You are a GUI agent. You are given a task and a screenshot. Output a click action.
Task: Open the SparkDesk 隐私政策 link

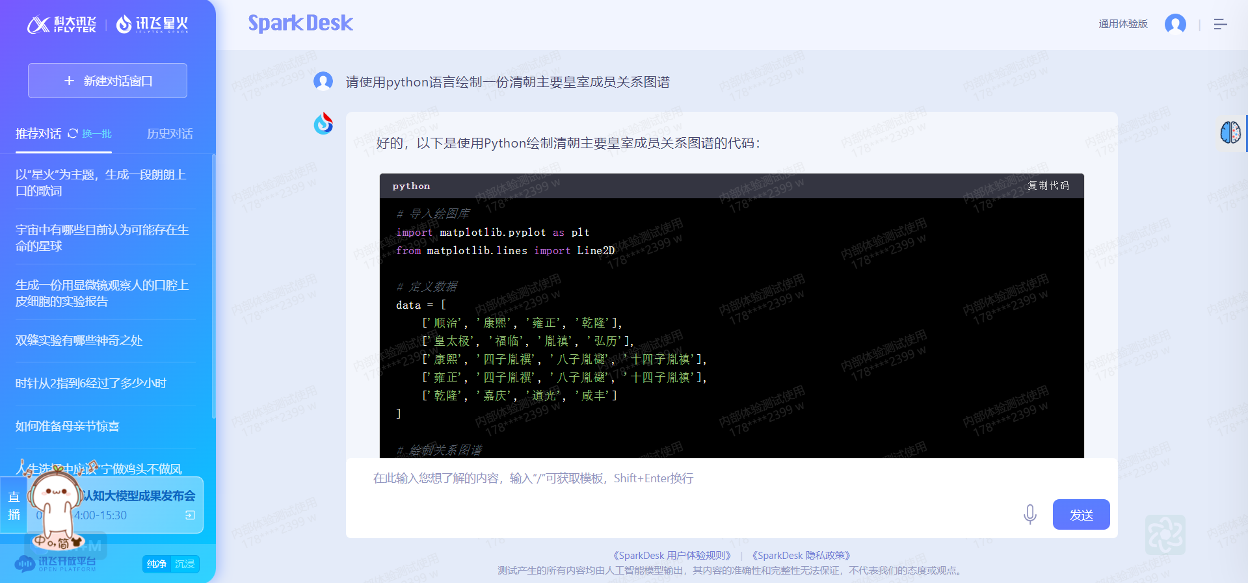801,556
